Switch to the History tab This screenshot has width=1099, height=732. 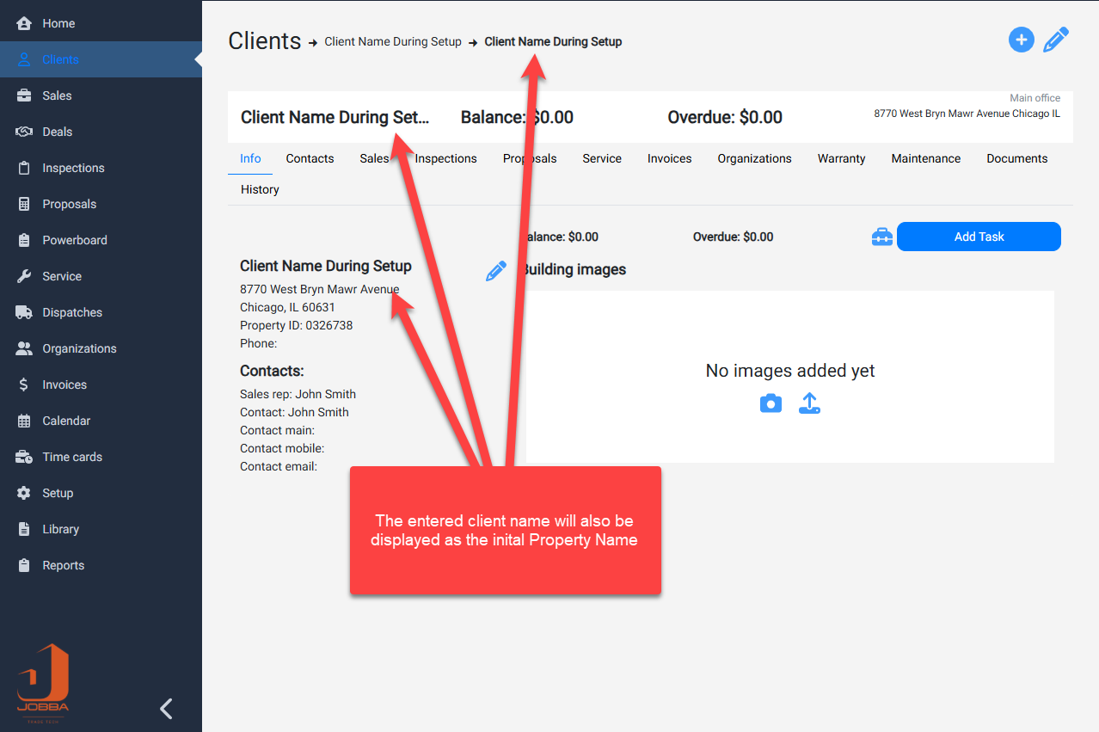pos(260,189)
